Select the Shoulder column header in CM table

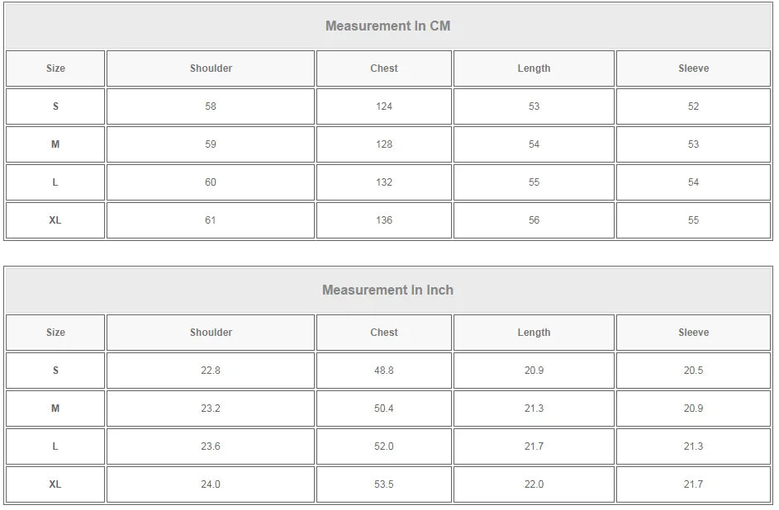(x=211, y=68)
